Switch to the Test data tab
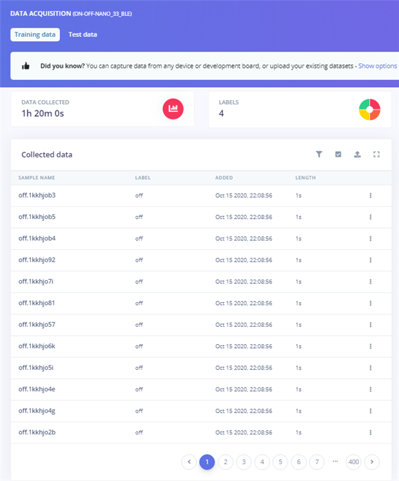The width and height of the screenshot is (399, 481). click(x=83, y=34)
